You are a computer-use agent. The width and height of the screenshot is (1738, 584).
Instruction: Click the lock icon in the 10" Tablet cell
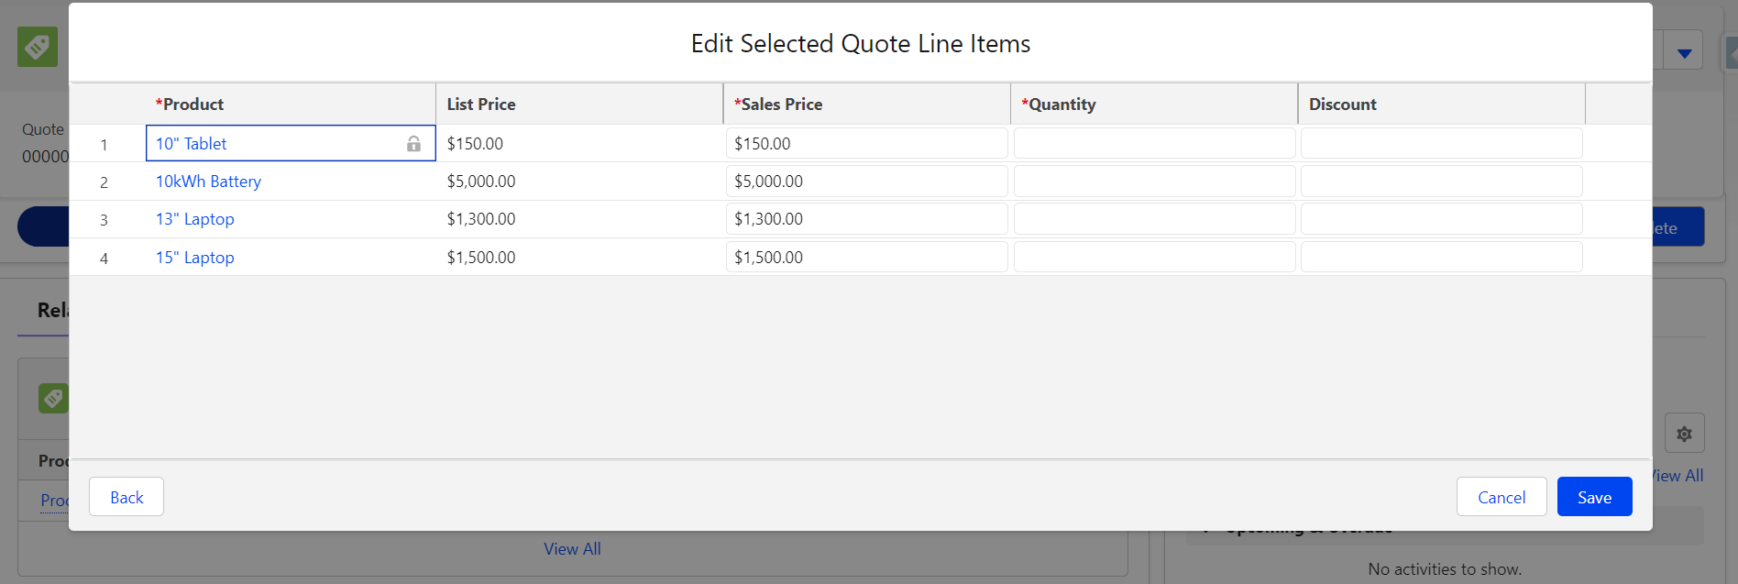coord(413,144)
